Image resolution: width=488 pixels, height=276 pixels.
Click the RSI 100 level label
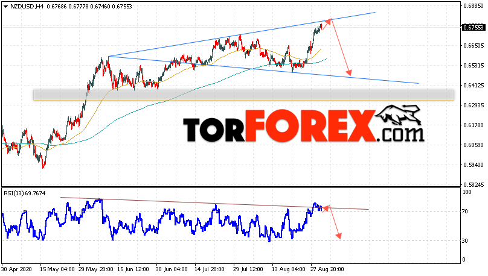(467, 192)
